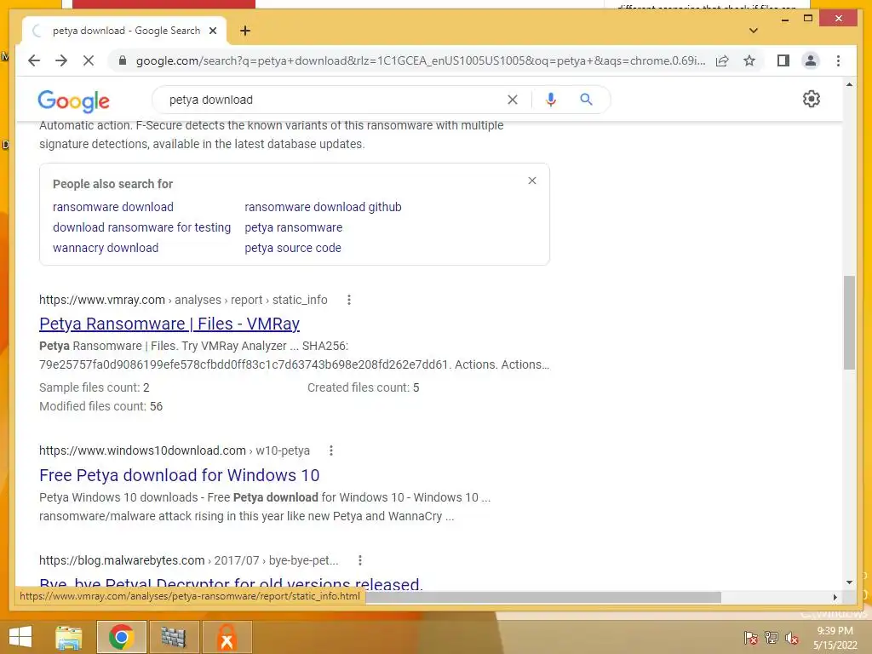The image size is (872, 654).
Task: Click the horizontal scrollbar thumb
Action: [x=542, y=597]
